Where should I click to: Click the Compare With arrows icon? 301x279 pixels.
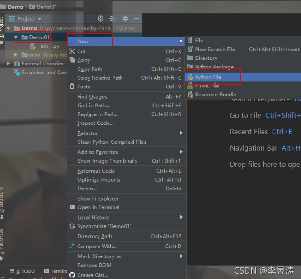pos(72,246)
